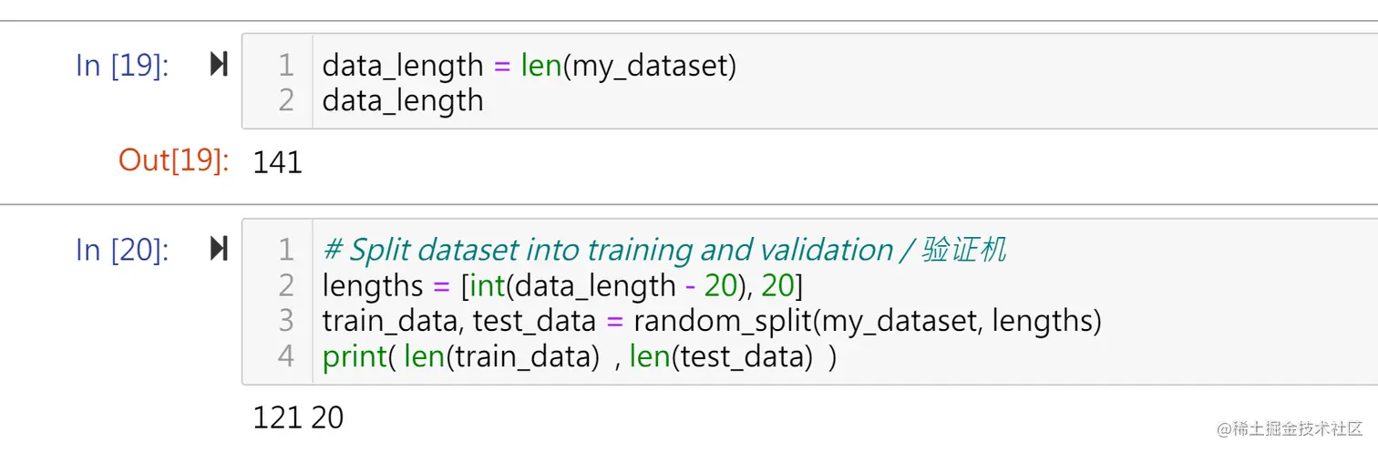Place cursor in the lengths assignment line

point(561,285)
